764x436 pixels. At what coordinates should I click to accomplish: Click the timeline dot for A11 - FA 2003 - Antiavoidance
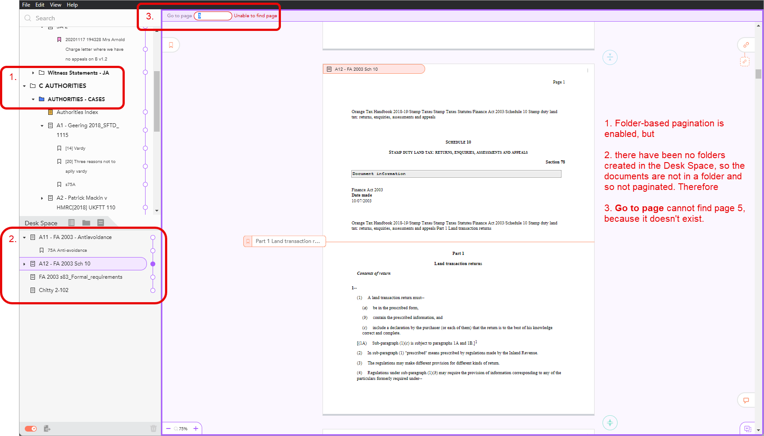click(x=153, y=237)
